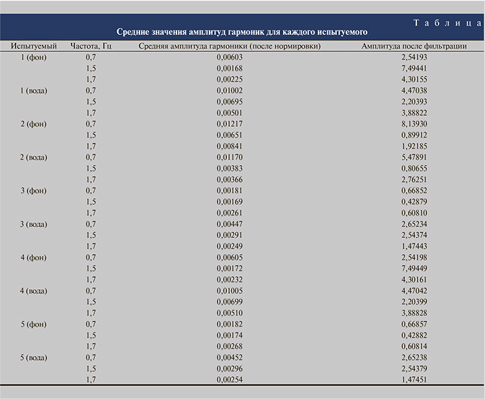Click the harmonic amplitude value 0,01217
The height and width of the screenshot is (399, 485).
[229, 124]
